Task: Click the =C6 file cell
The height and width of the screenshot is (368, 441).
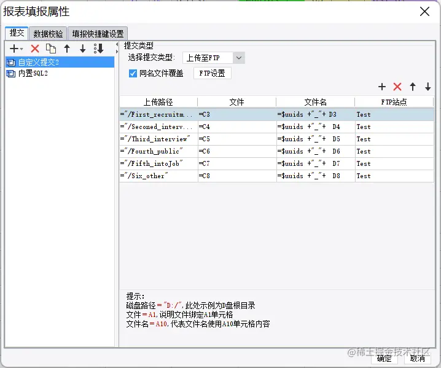Action: click(237, 151)
